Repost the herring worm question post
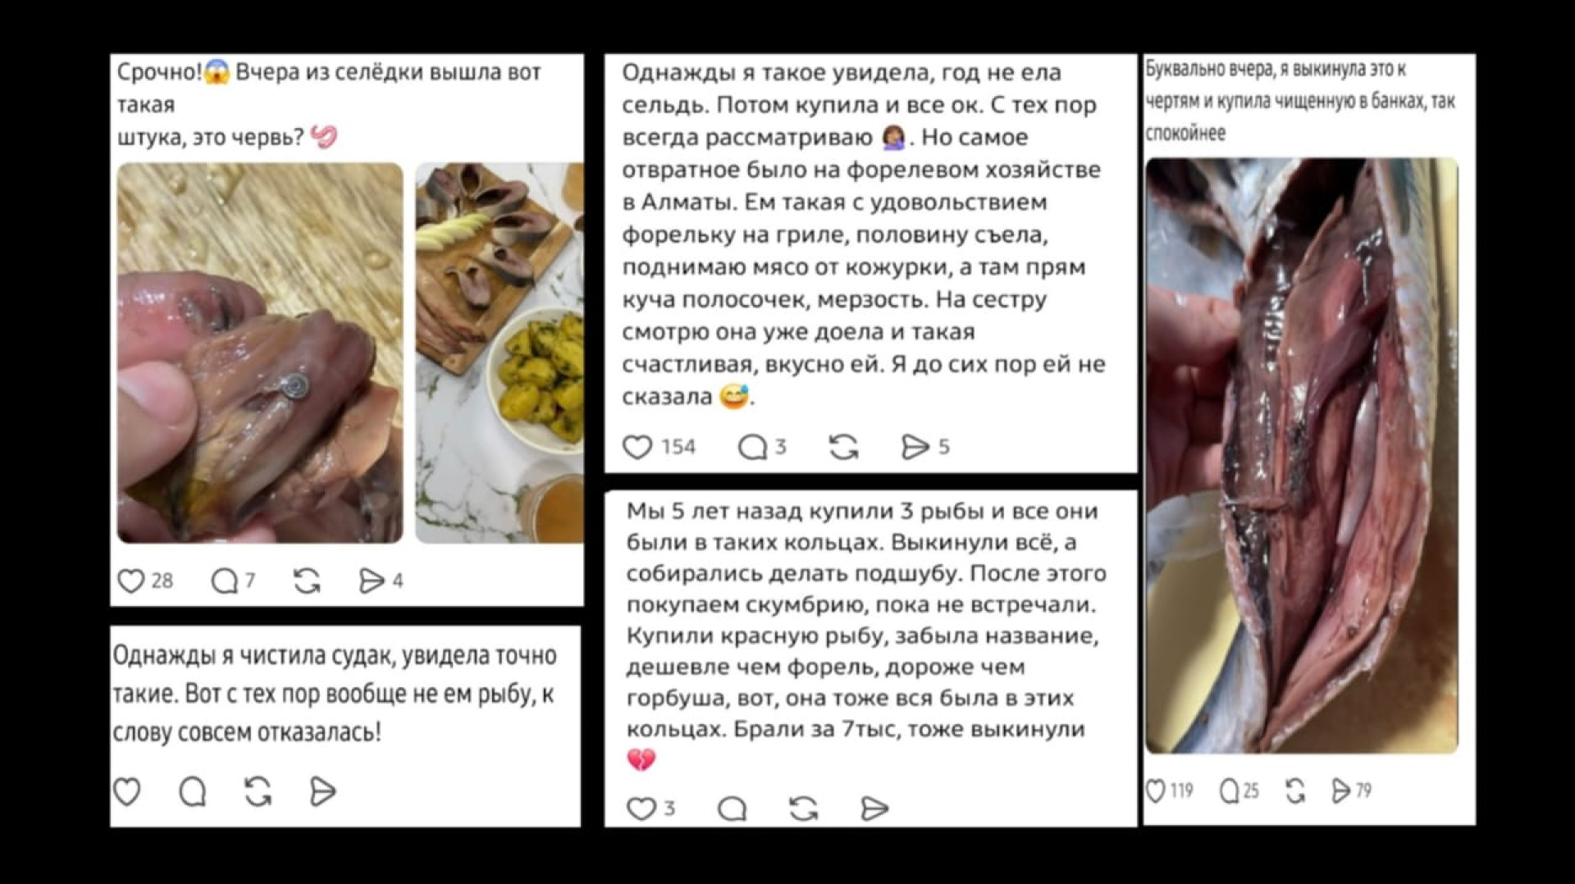The width and height of the screenshot is (1575, 884). pos(307,581)
